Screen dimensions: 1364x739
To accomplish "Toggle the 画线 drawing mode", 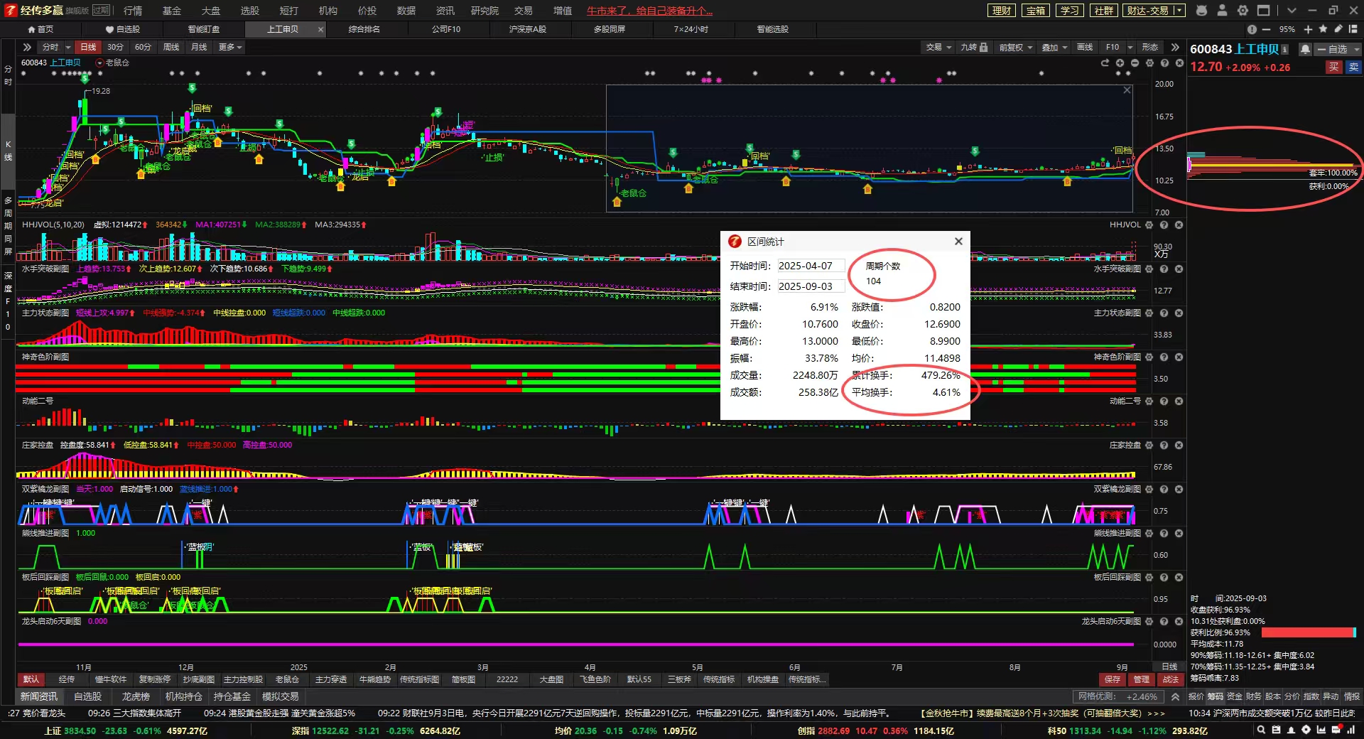I will 1085,47.
